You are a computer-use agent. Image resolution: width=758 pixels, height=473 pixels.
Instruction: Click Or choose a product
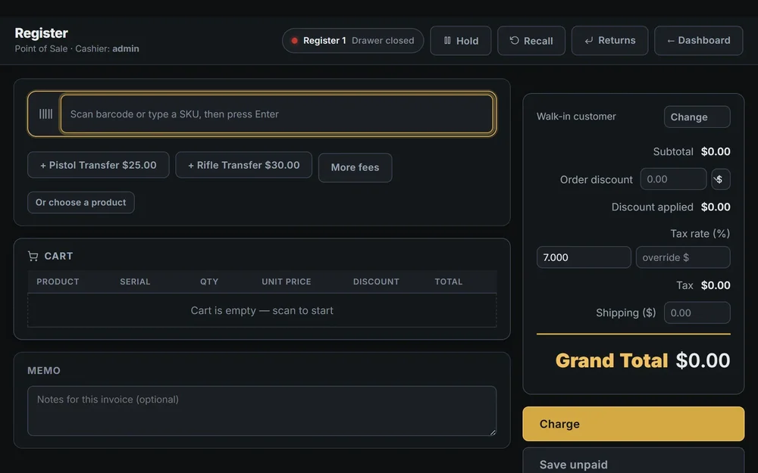click(81, 202)
